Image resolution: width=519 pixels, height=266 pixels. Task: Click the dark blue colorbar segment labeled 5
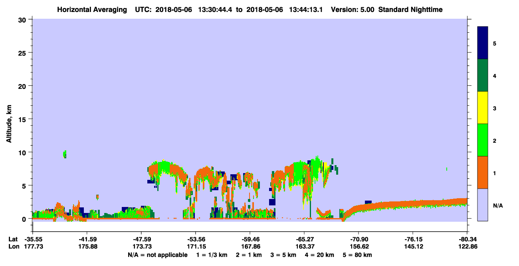tap(483, 43)
